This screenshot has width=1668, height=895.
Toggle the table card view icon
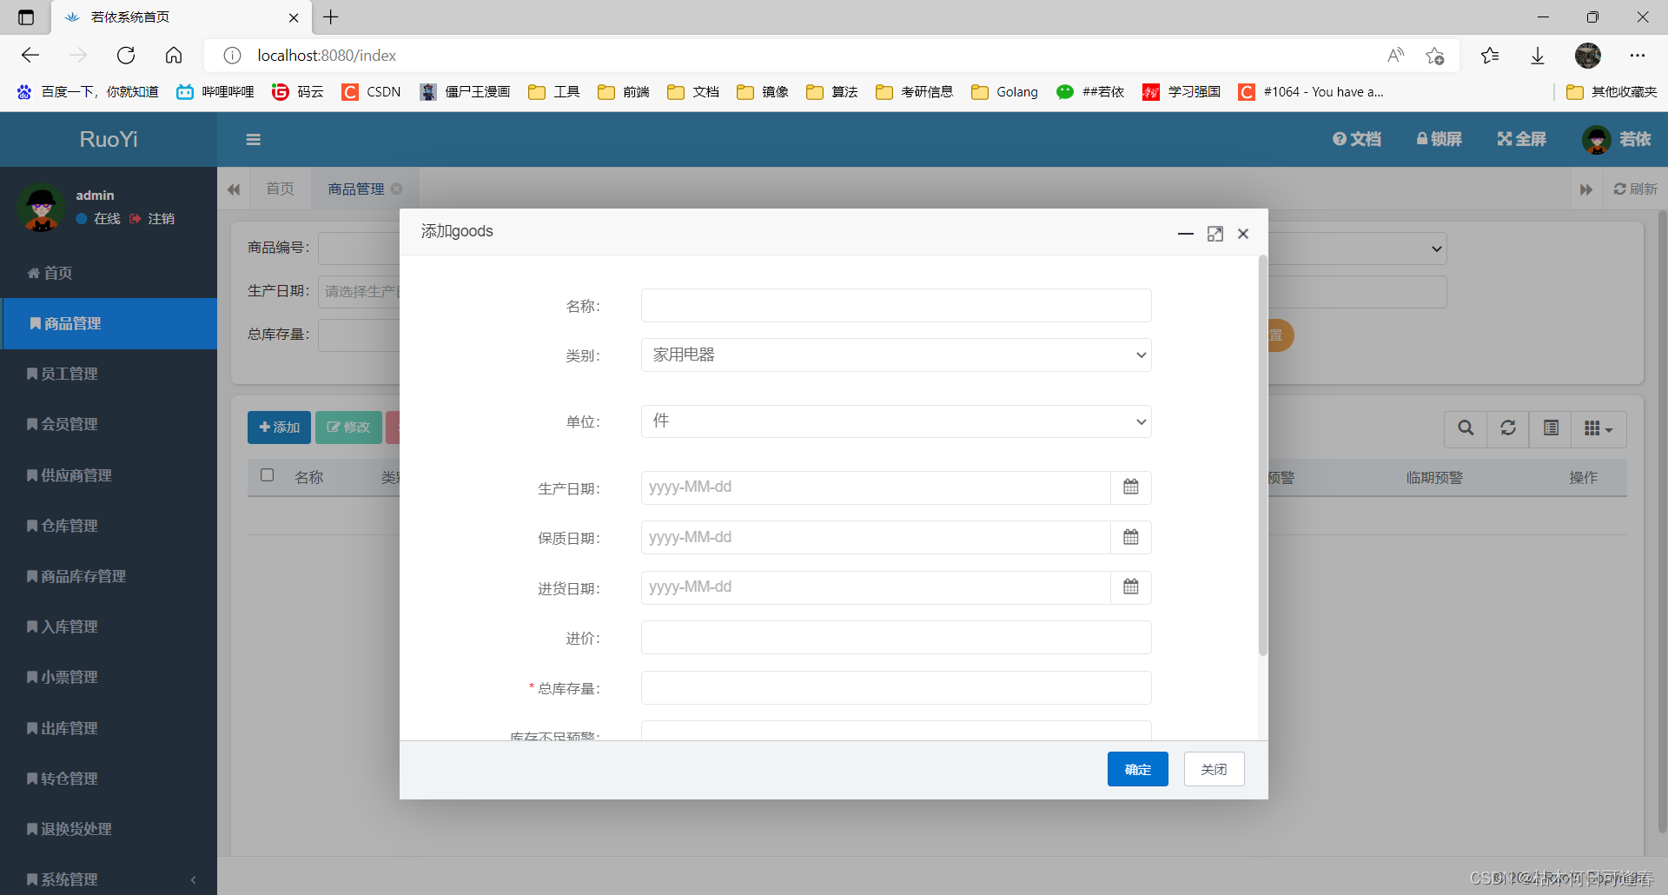pyautogui.click(x=1551, y=428)
